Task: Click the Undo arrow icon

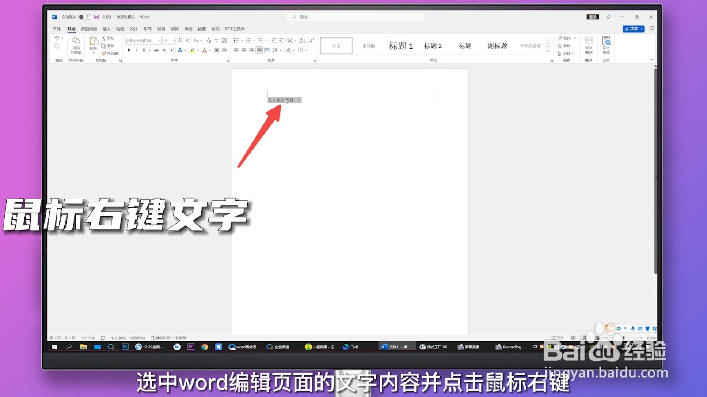Action: (x=57, y=38)
